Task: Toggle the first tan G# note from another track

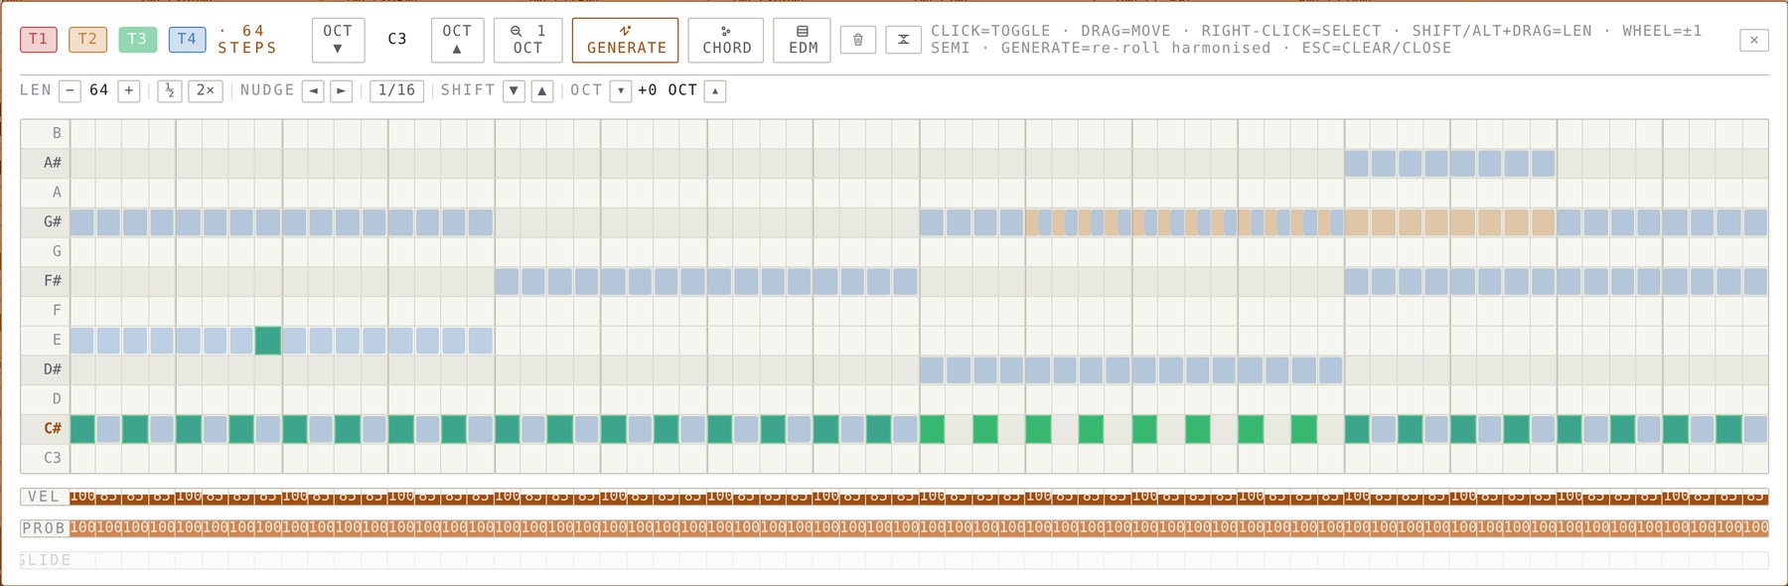Action: (x=1032, y=222)
